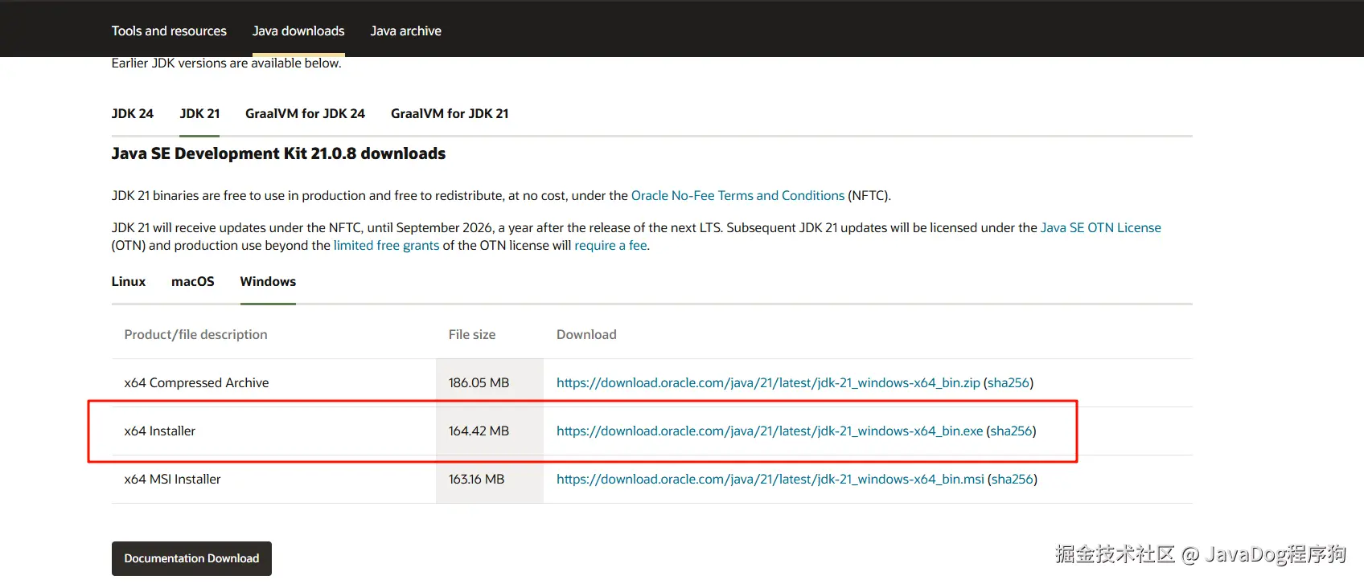Viewport: 1364px width, 584px height.
Task: Select the x64 Compressed Archive description text
Action: pyautogui.click(x=196, y=382)
